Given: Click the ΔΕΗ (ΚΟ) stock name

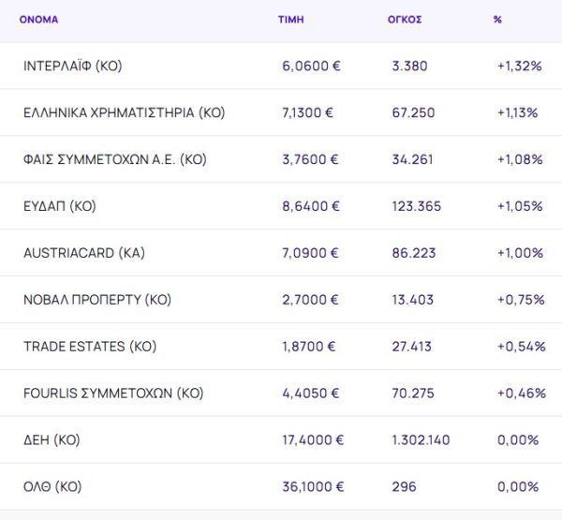Looking at the screenshot, I should 52,440.
